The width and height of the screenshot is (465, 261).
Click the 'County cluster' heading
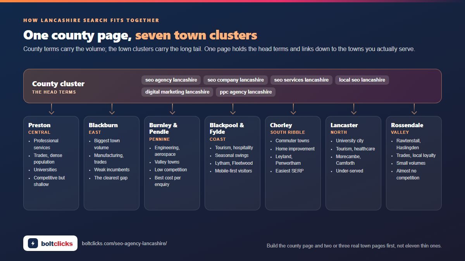click(58, 84)
